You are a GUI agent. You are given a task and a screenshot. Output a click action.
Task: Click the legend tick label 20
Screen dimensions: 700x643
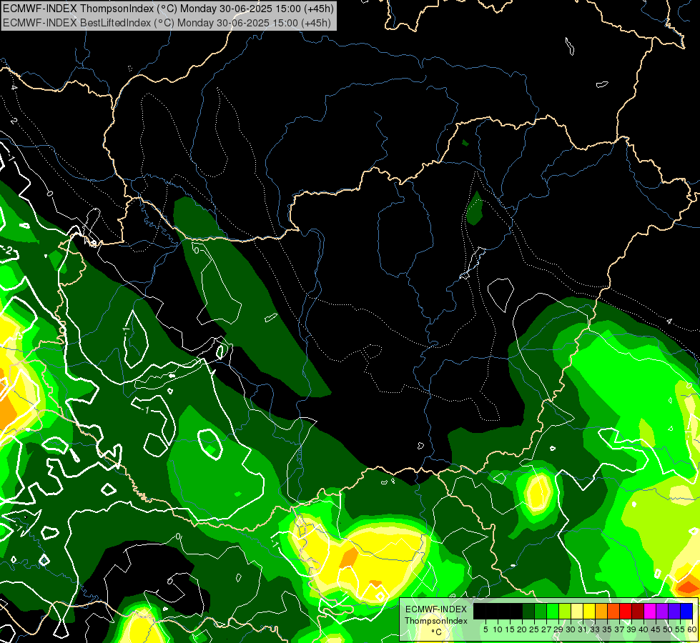click(x=522, y=629)
